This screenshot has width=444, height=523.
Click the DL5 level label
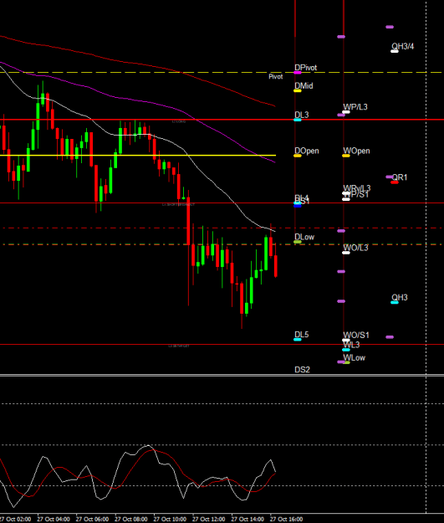(x=302, y=335)
